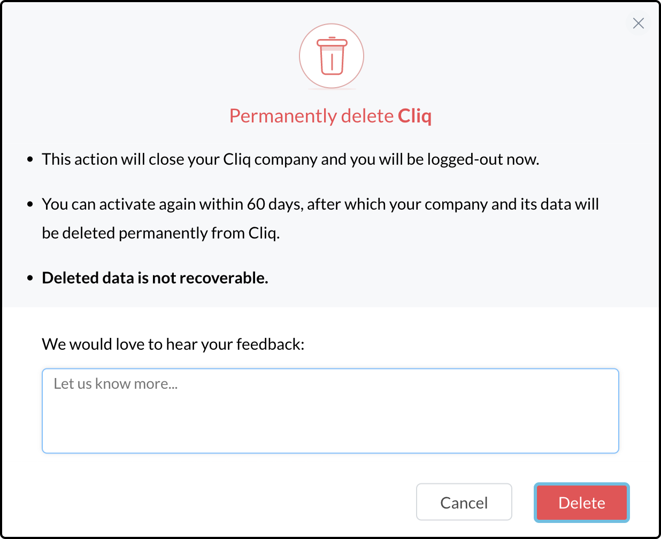The image size is (661, 539).
Task: Select the 'Permanently delete Cliq' heading
Action: (x=330, y=116)
